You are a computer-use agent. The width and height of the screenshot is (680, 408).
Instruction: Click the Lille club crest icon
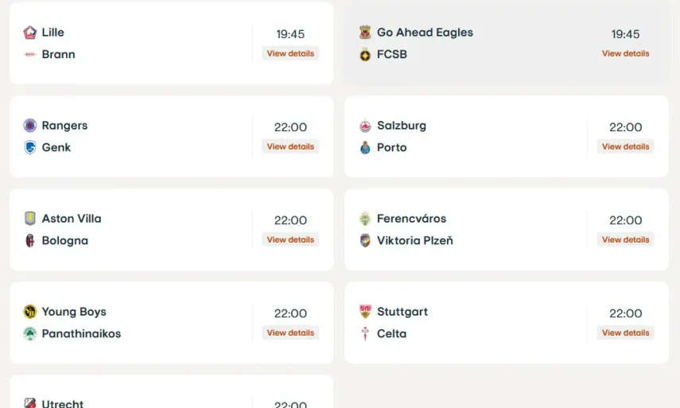pyautogui.click(x=30, y=33)
